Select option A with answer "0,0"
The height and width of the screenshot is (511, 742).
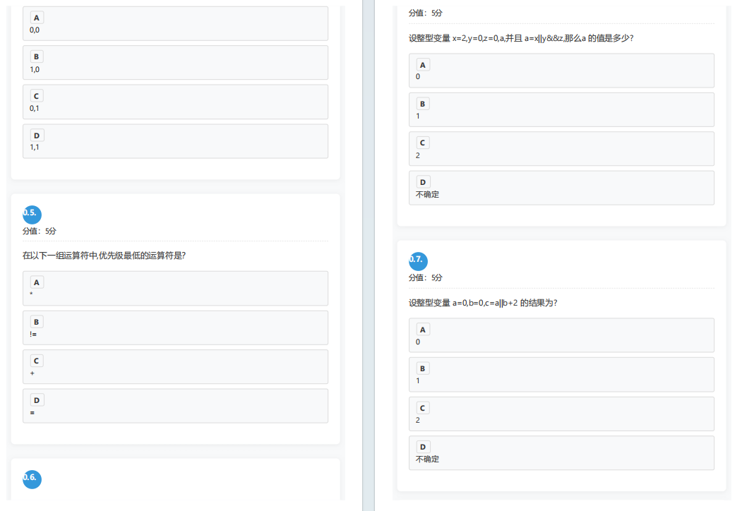tap(175, 23)
